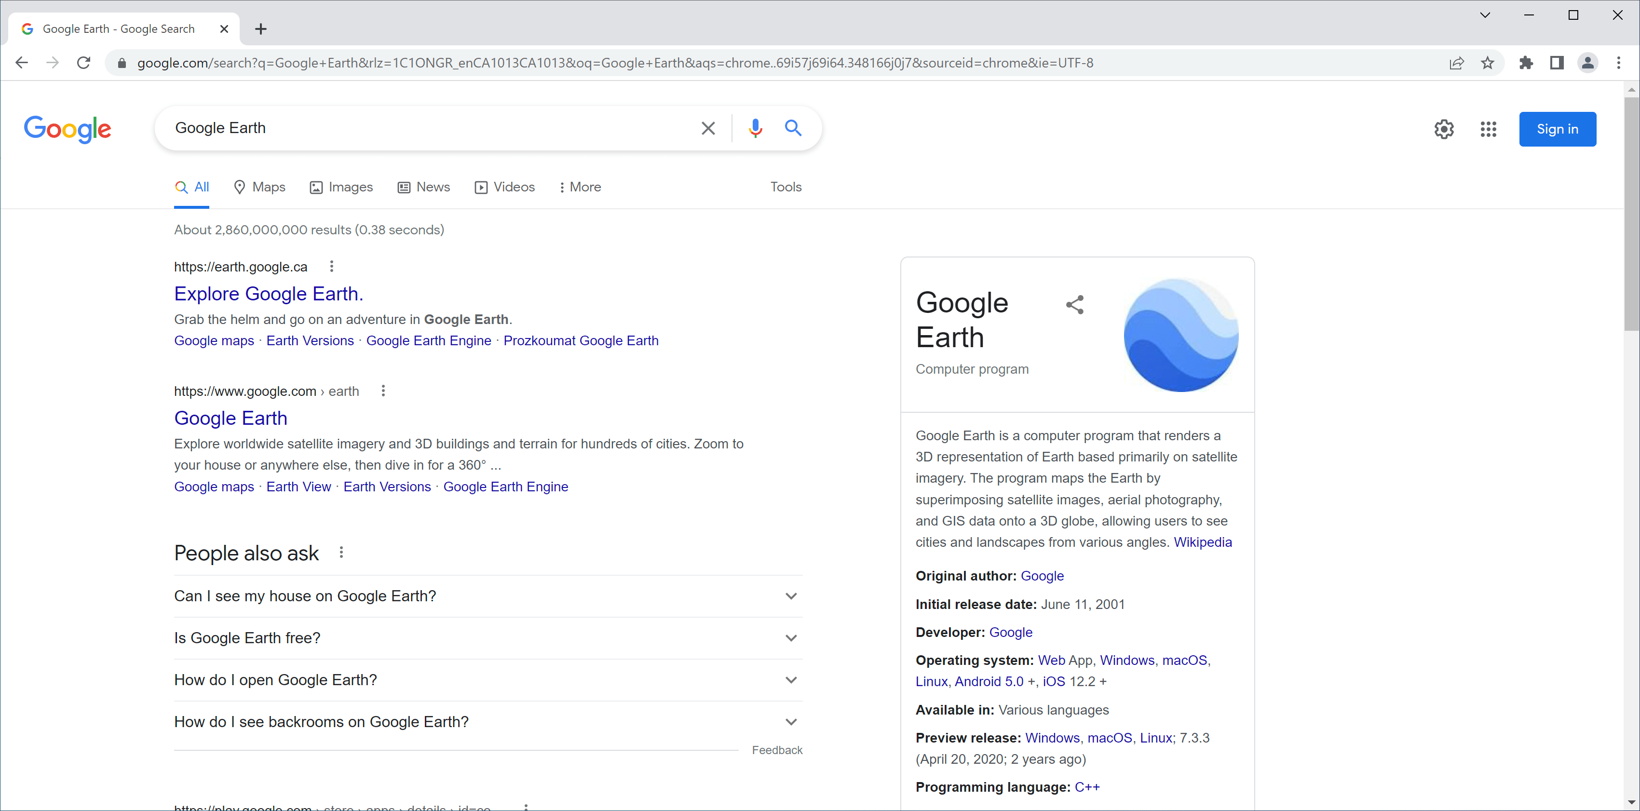Open the Google apps grid
Image resolution: width=1640 pixels, height=811 pixels.
[x=1488, y=130]
